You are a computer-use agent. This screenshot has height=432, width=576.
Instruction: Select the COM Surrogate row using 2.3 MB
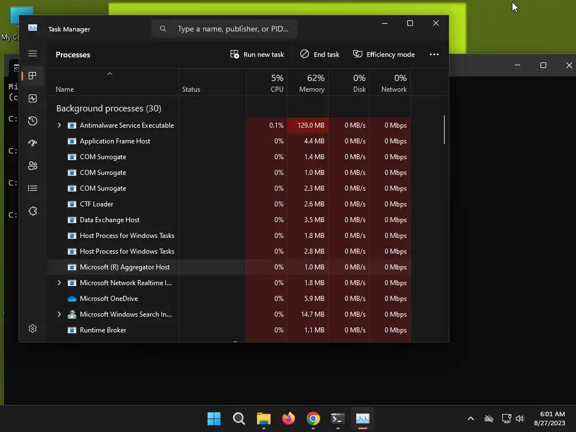(229, 188)
